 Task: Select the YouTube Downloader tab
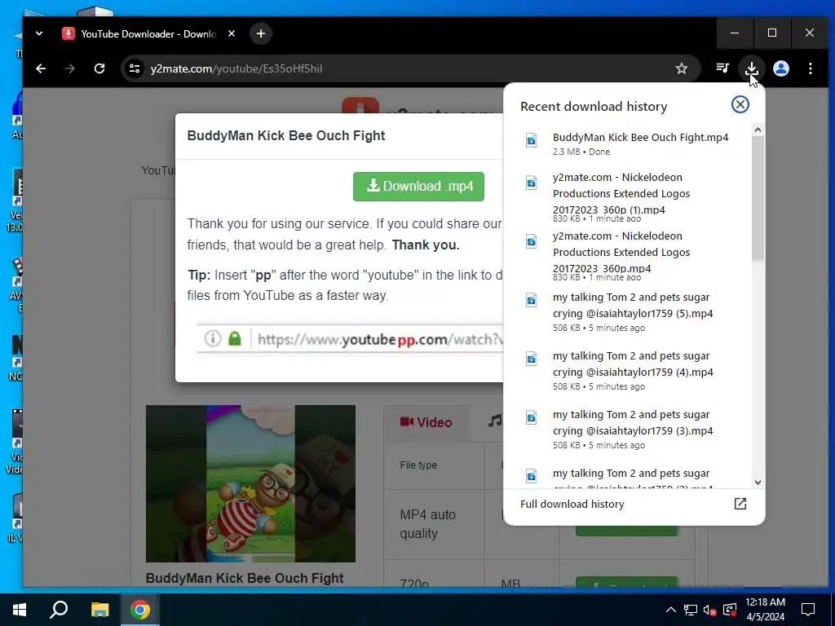coord(149,33)
